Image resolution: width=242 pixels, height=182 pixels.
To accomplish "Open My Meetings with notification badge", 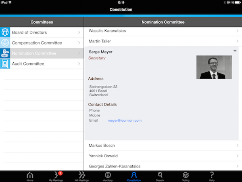I will (56, 176).
